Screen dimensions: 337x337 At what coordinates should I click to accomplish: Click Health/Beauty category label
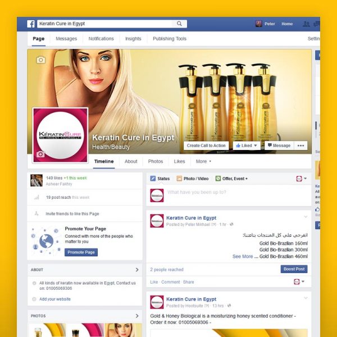point(111,147)
